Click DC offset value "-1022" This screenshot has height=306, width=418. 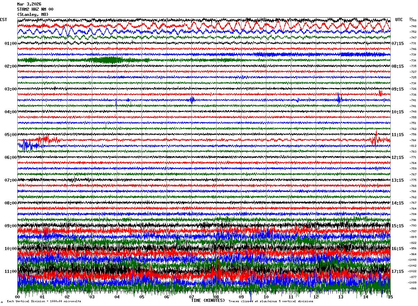point(413,271)
